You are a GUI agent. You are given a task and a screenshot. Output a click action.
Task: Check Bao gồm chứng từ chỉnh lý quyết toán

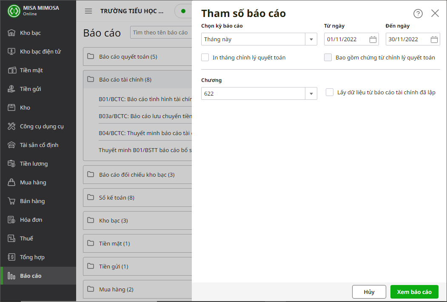click(x=328, y=57)
